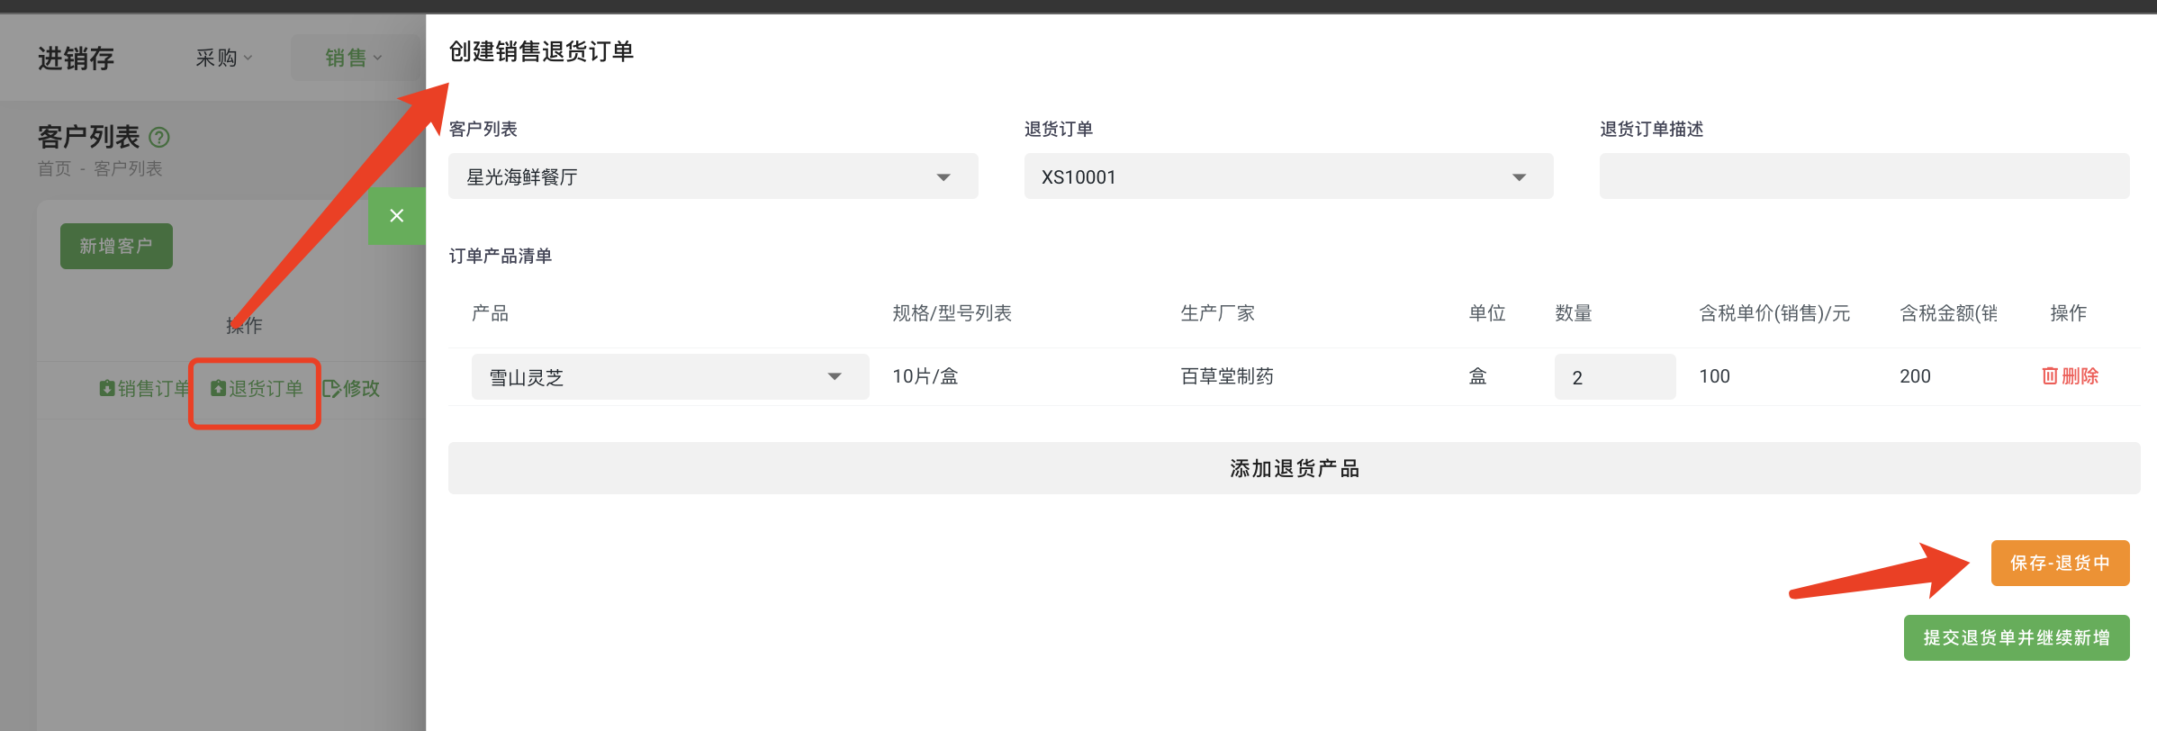Click the trash icon for 雪山灵芝 row
2157x731 pixels.
2050,376
